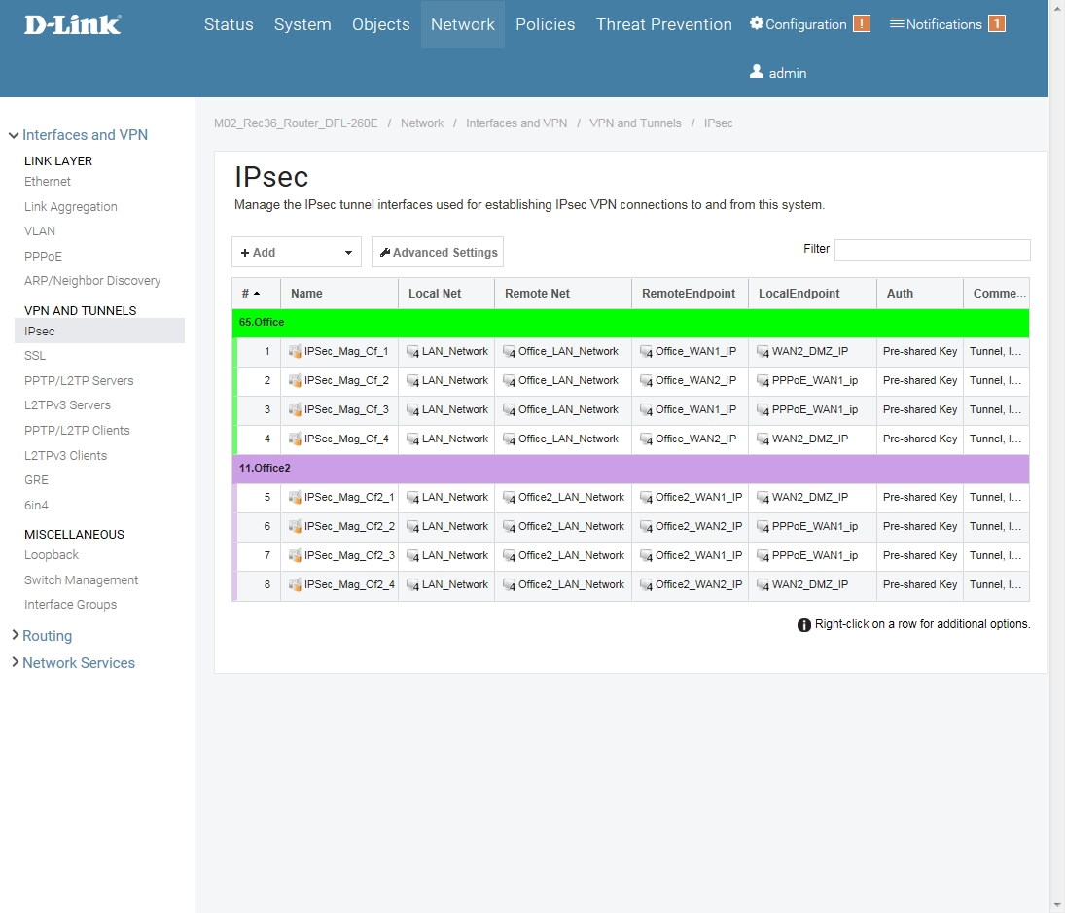This screenshot has width=1065, height=913.
Task: Click the Notifications orange count badge
Action: [996, 23]
